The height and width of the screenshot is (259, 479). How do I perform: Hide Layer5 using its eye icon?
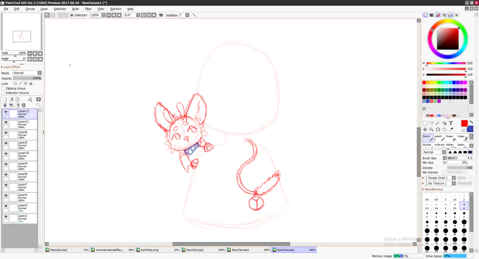coord(6,143)
